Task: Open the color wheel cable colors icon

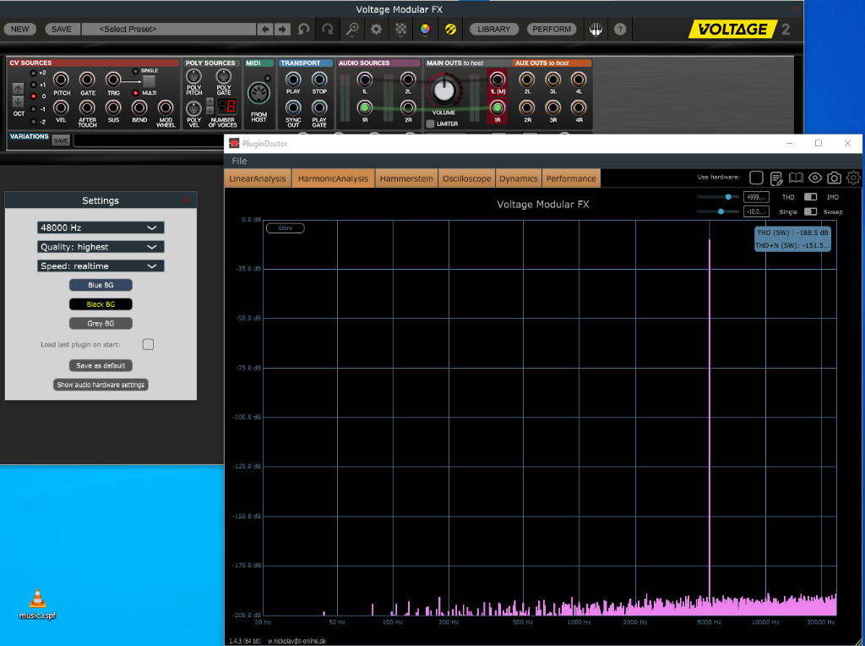Action: pyautogui.click(x=425, y=30)
